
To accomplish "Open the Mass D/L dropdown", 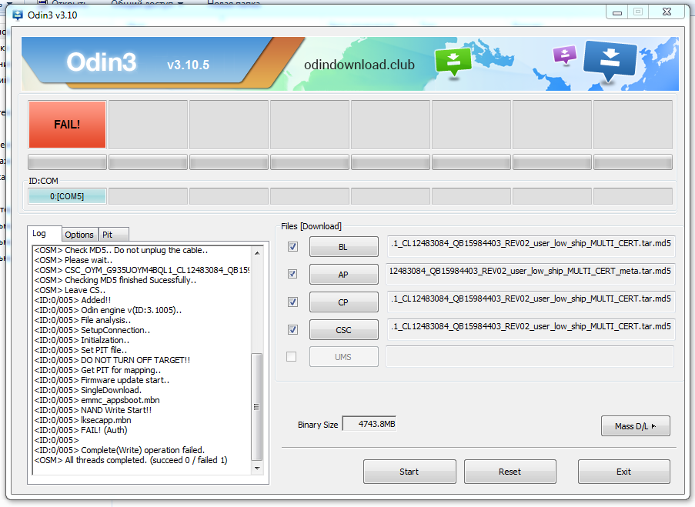I will tap(635, 426).
